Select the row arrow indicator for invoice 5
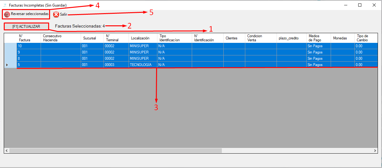This screenshot has height=168, width=382. [7, 65]
